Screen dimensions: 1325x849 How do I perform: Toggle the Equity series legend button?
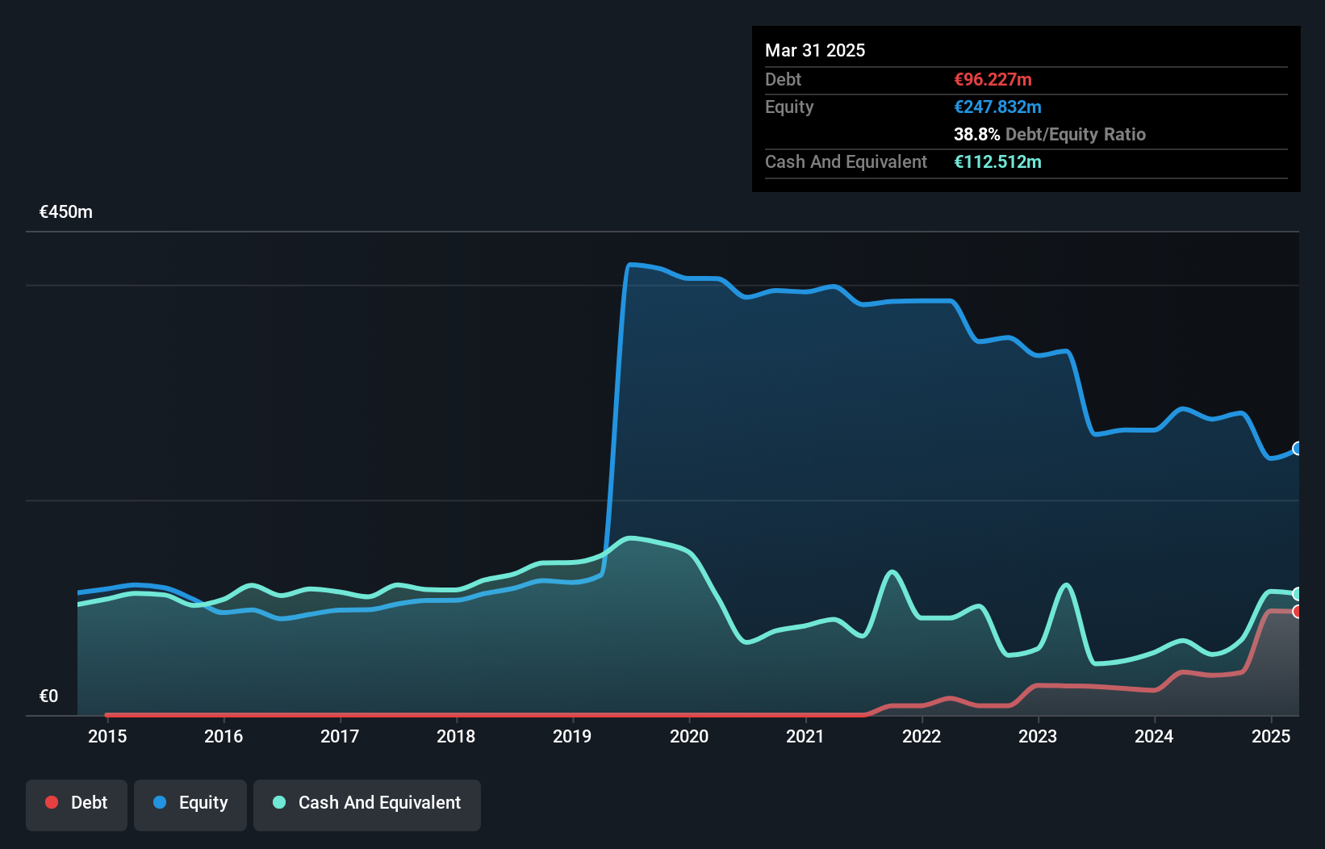tap(190, 805)
